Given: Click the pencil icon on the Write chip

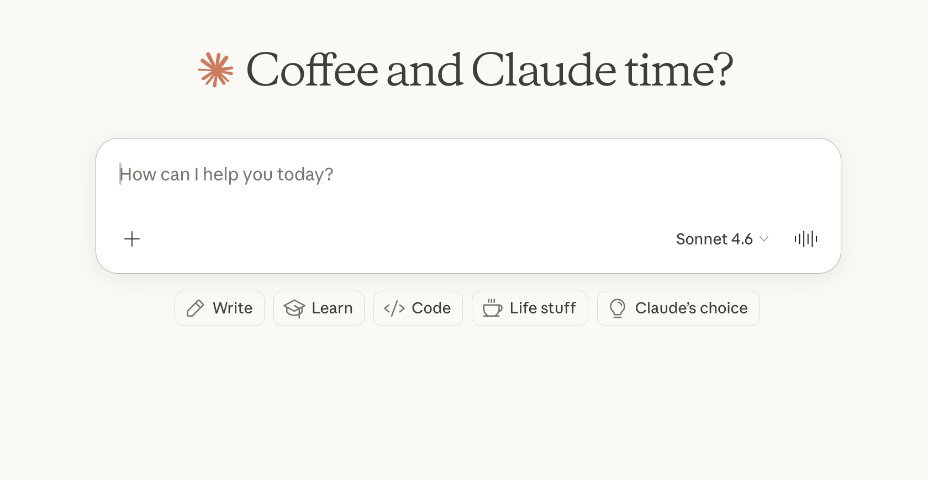Looking at the screenshot, I should point(195,308).
